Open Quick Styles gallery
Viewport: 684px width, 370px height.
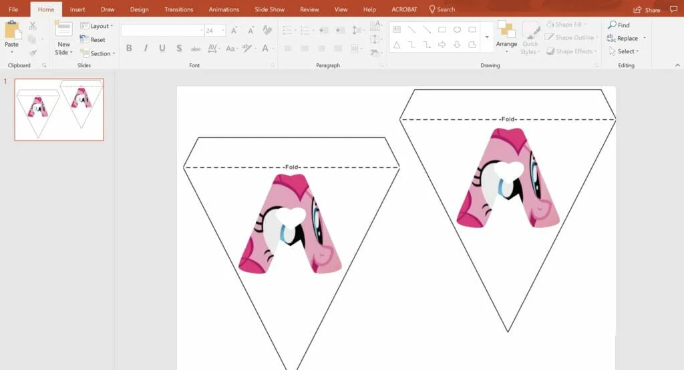pyautogui.click(x=530, y=38)
